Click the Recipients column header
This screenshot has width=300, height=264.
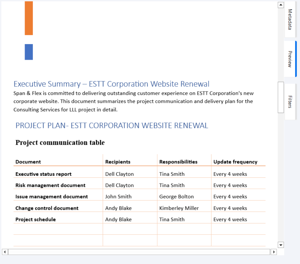point(118,162)
